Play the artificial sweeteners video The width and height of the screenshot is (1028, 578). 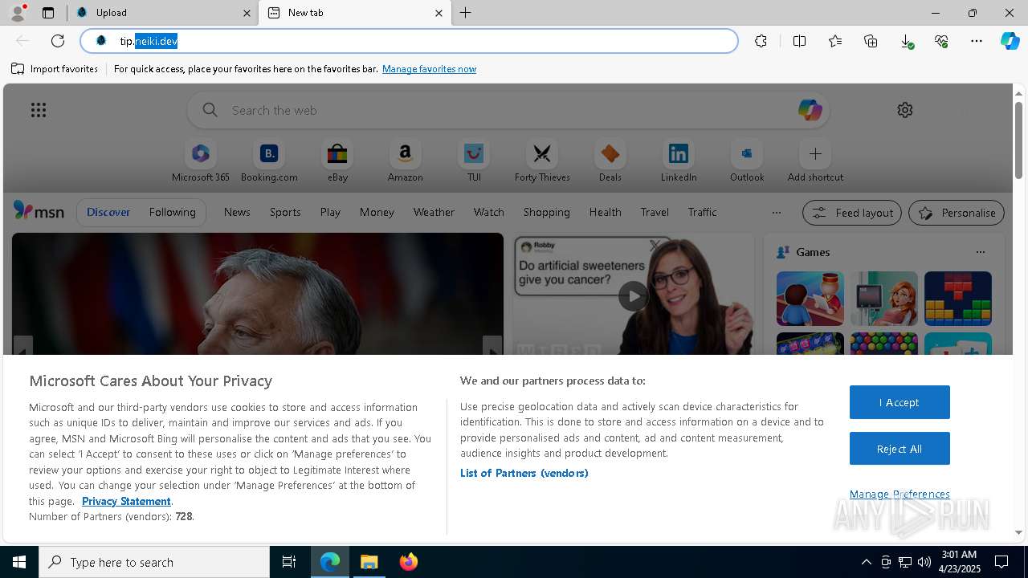point(634,296)
